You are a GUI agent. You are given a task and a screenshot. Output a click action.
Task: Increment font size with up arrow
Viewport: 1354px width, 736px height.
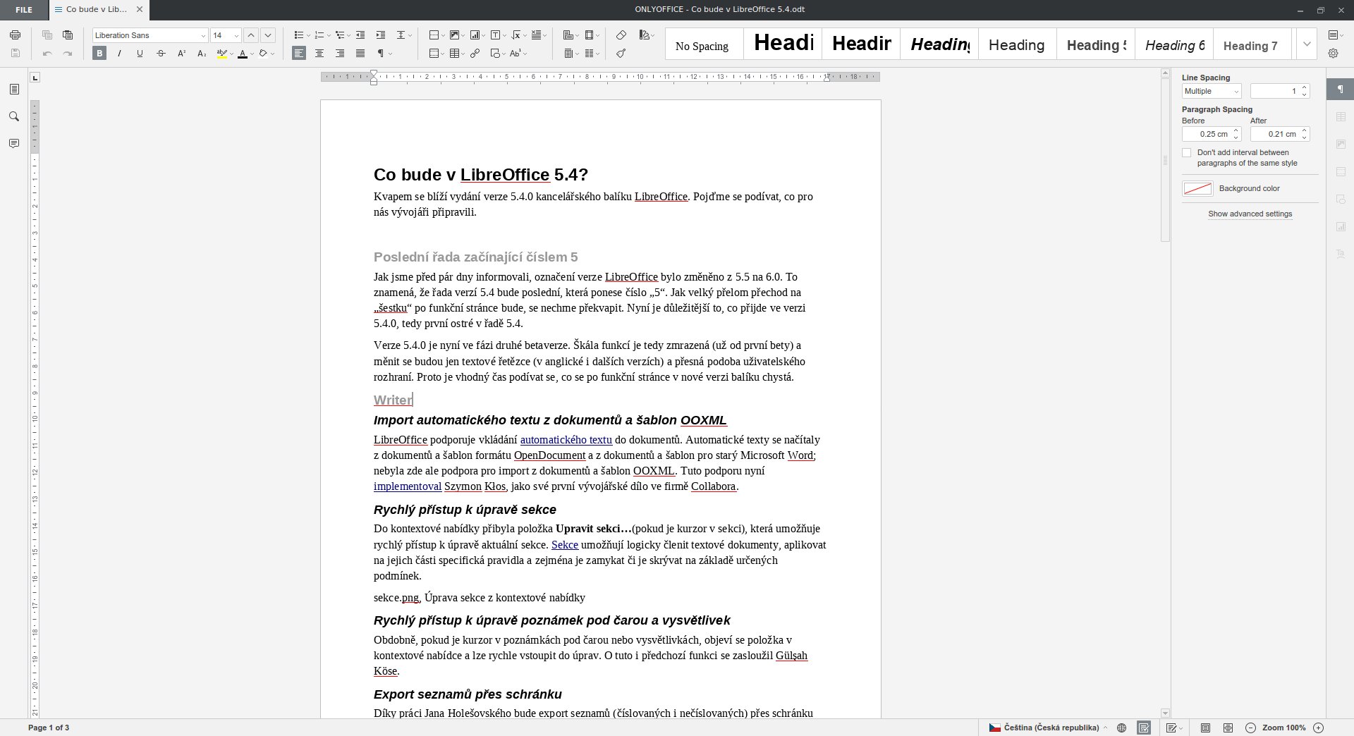pos(251,35)
